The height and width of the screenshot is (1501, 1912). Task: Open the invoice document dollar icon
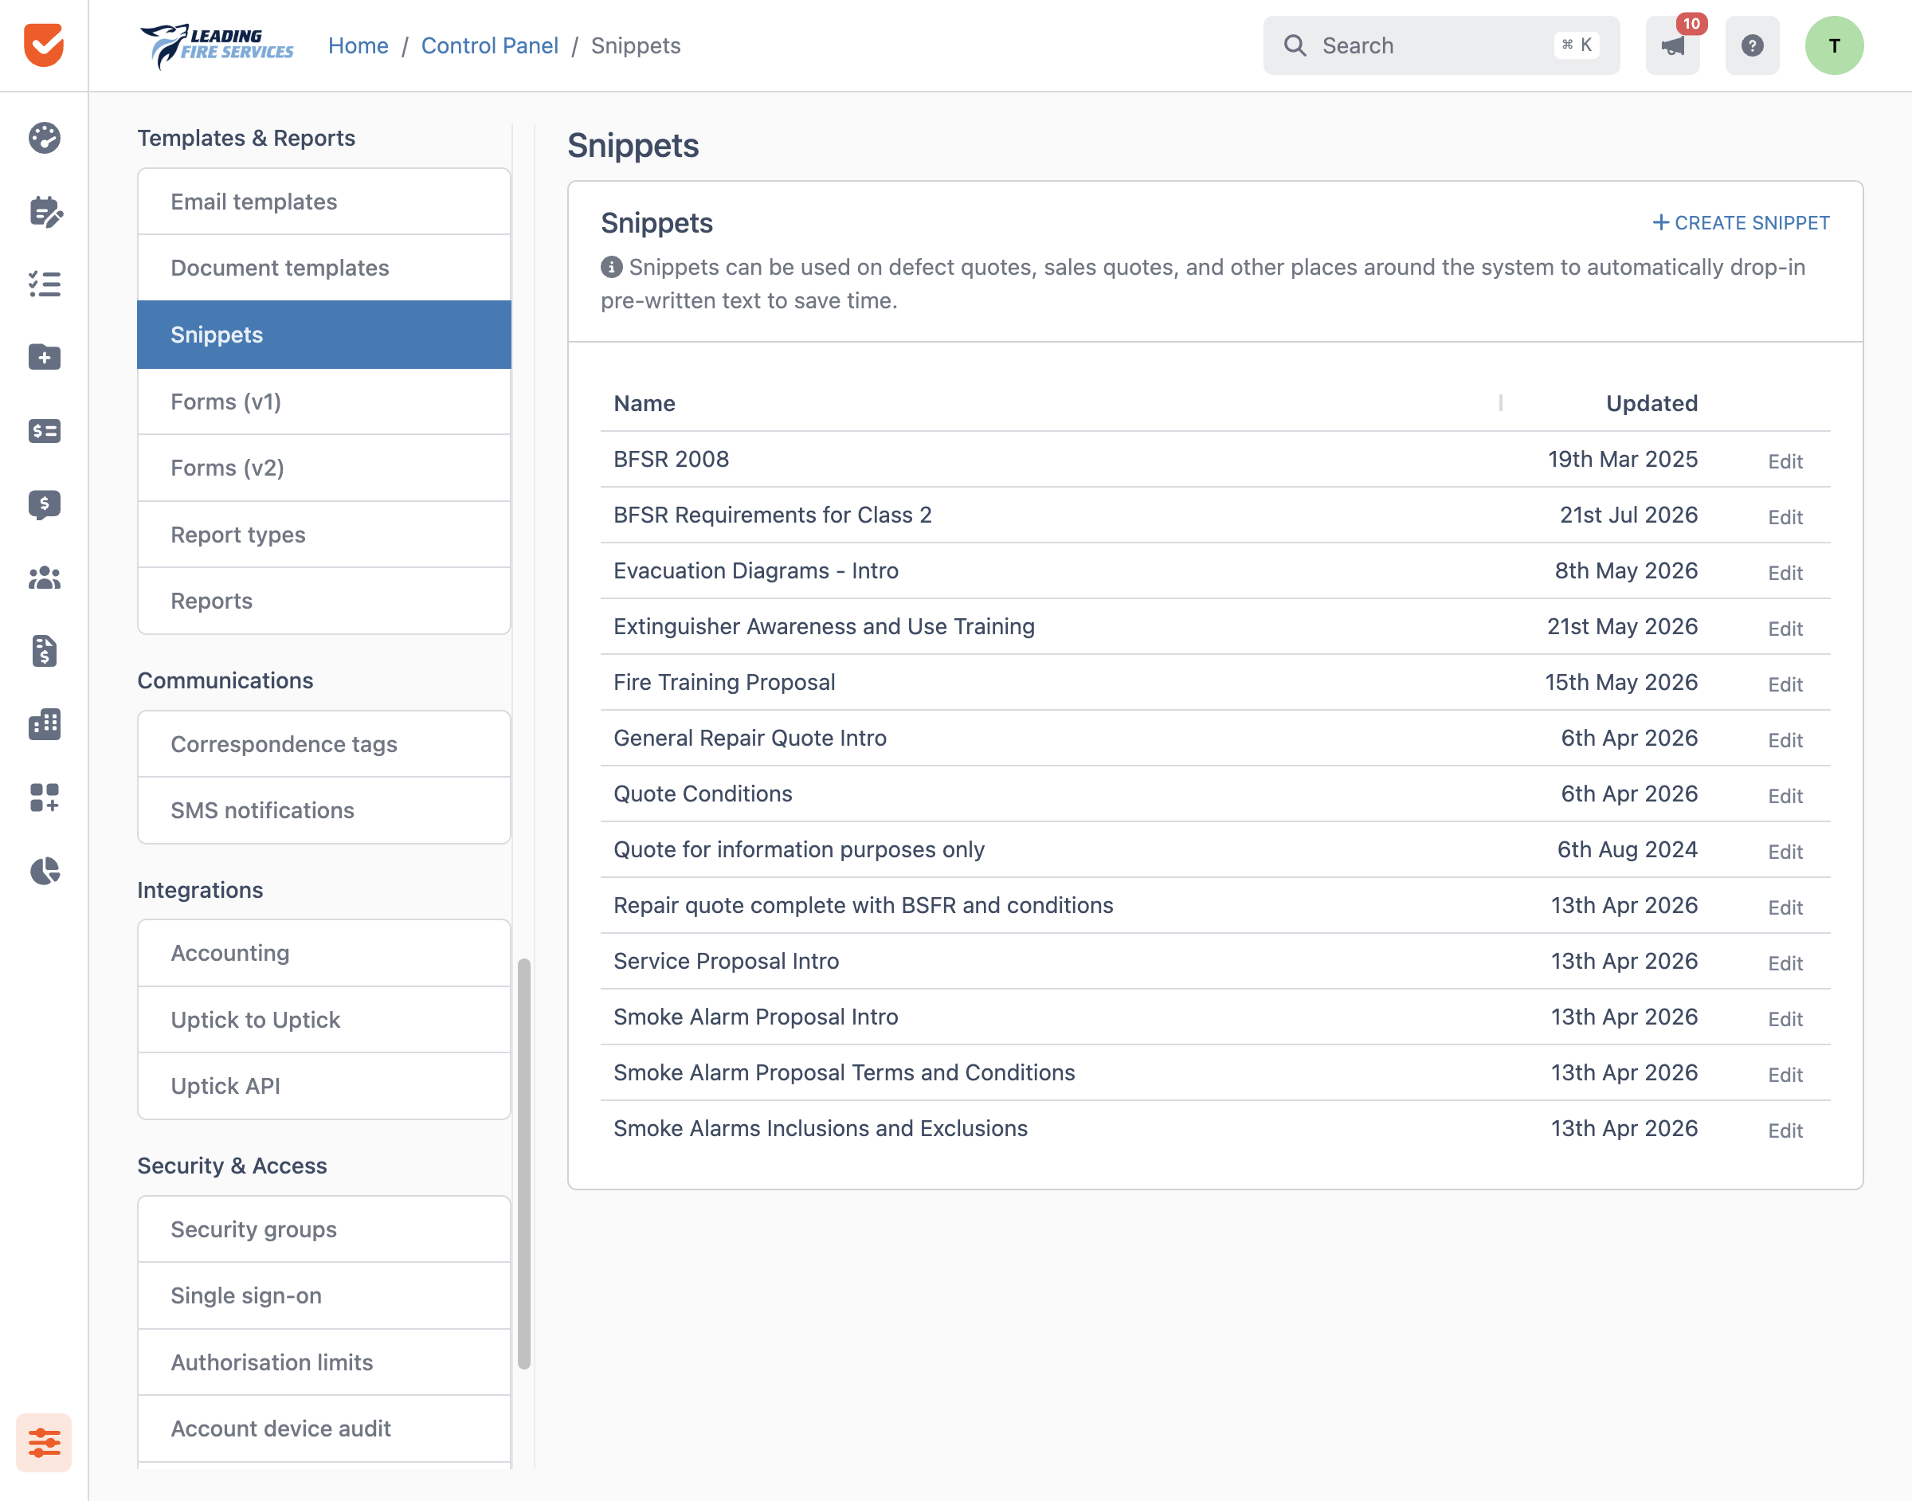pyautogui.click(x=44, y=651)
